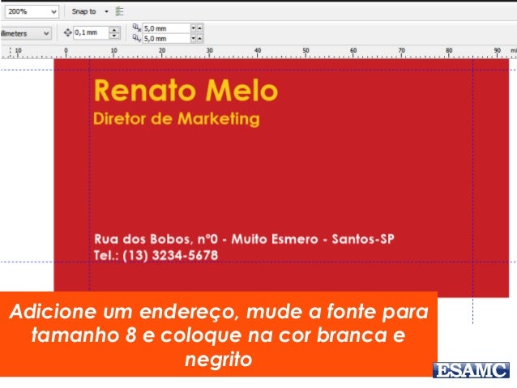Click the 0,1 mm nudge distance field
The width and height of the screenshot is (517, 388).
point(91,32)
